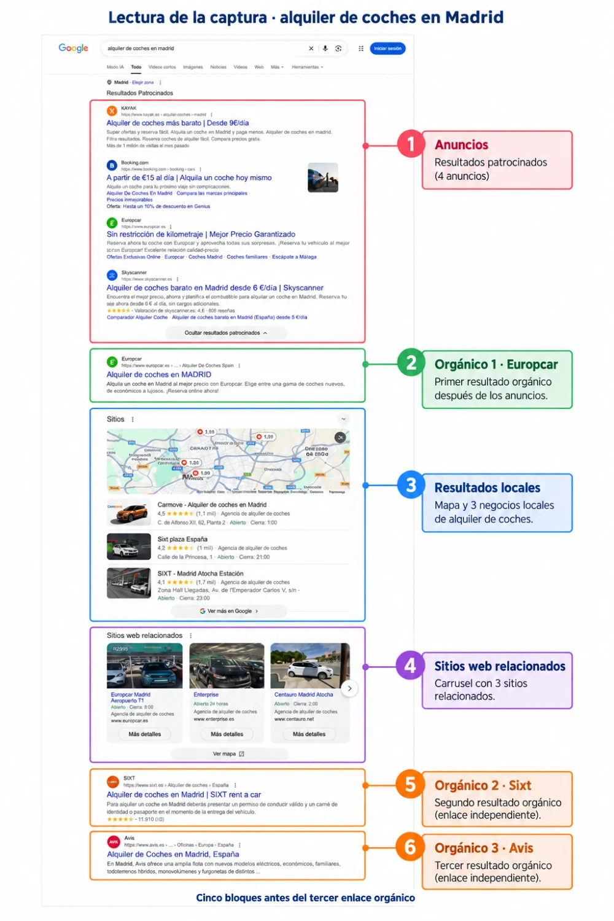The image size is (614, 921).
Task: Open the Noticias tab
Action: point(218,67)
